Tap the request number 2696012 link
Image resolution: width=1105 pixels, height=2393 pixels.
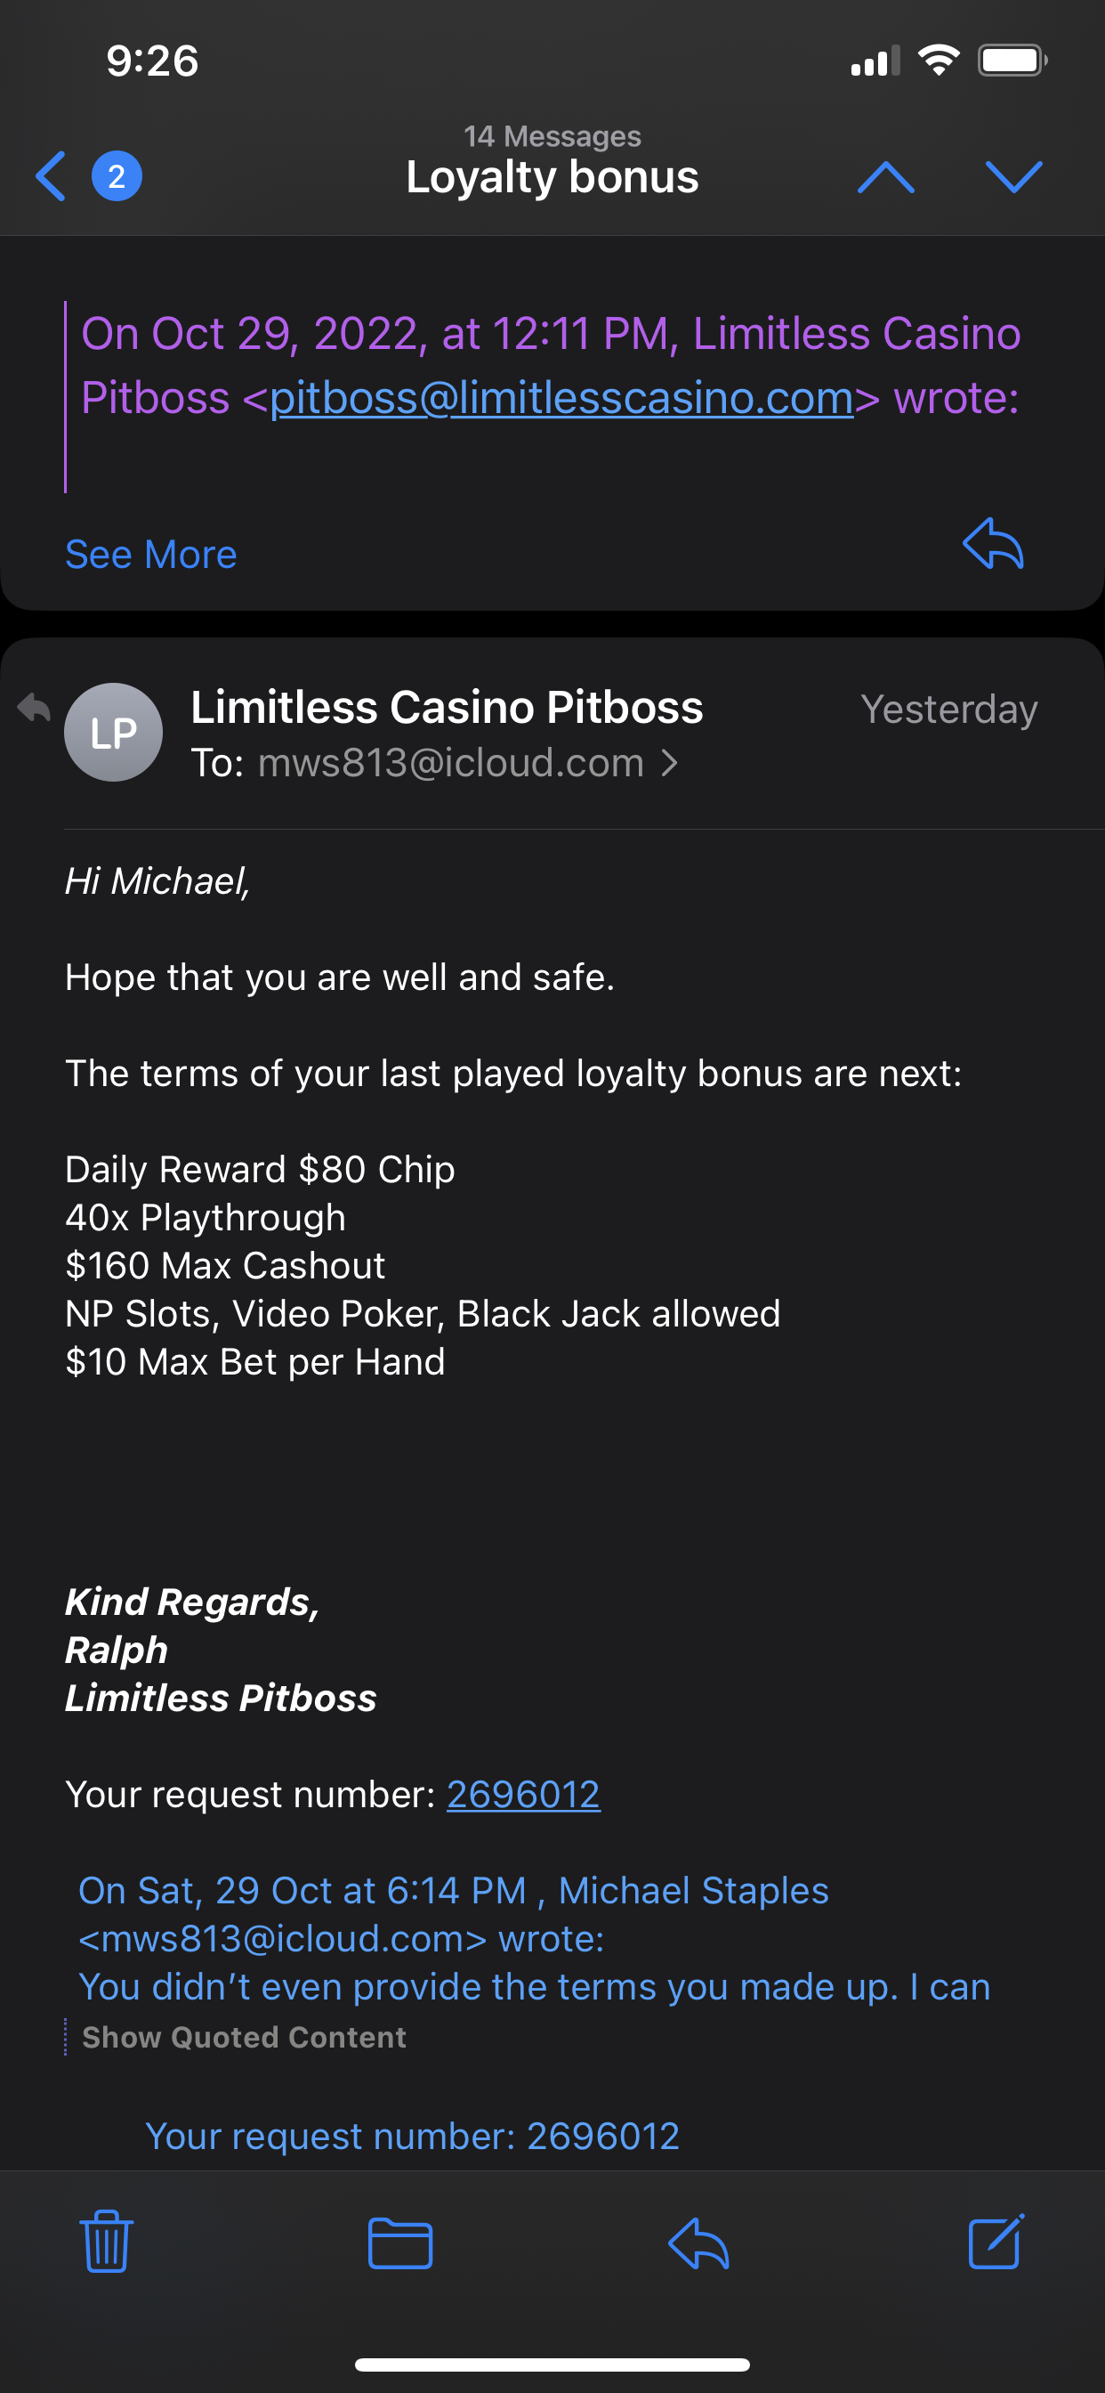click(523, 1794)
